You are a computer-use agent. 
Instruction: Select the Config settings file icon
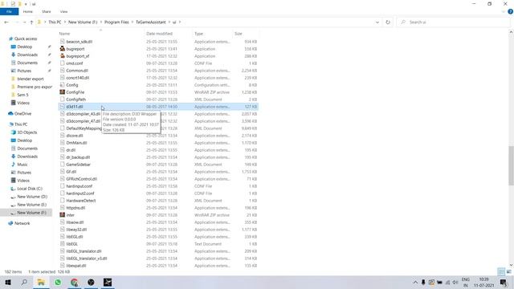point(63,85)
